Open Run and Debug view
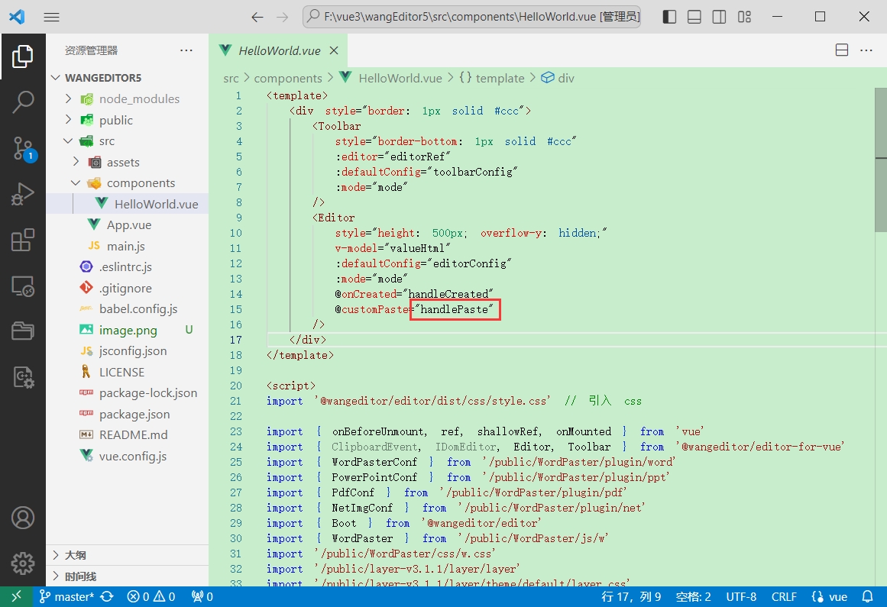Image resolution: width=887 pixels, height=607 pixels. pyautogui.click(x=23, y=194)
